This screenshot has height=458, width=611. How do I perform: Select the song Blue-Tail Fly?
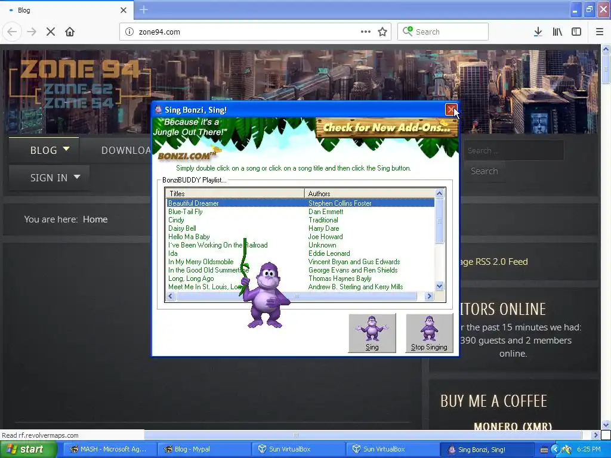point(186,212)
